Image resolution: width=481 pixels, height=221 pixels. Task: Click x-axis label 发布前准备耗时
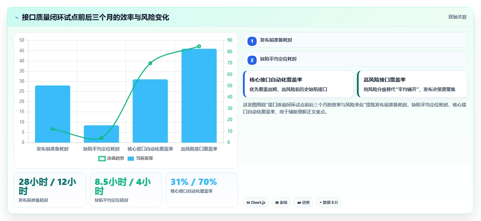point(53,149)
